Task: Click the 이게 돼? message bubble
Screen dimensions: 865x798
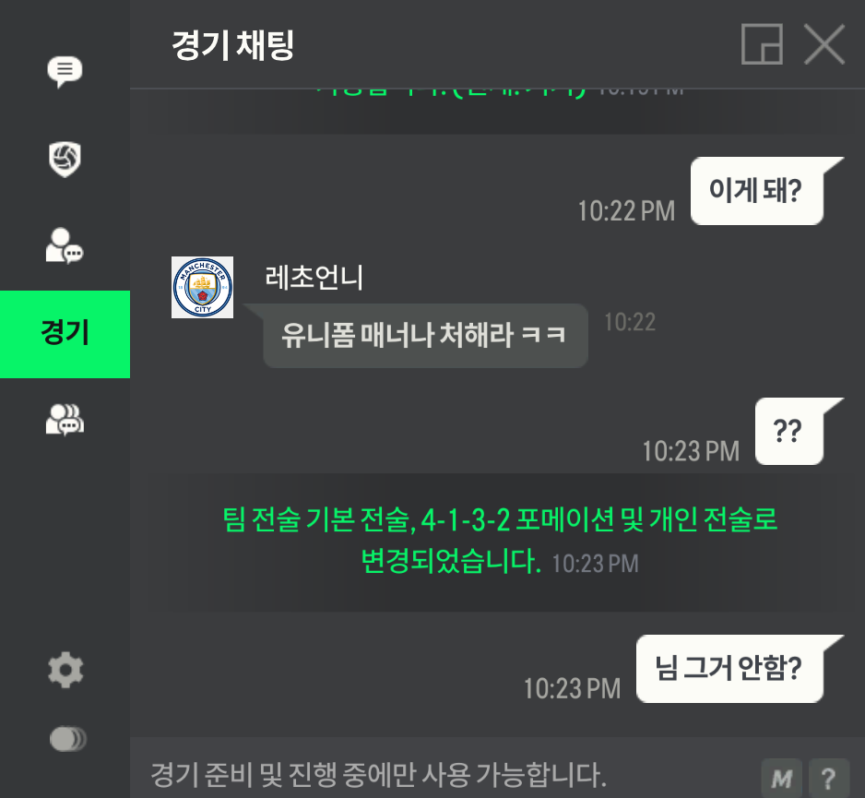Action: [x=757, y=190]
